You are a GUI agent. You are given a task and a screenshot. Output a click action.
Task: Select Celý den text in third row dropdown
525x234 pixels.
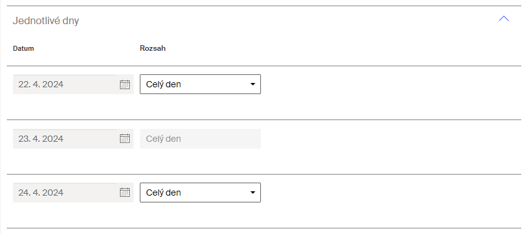(163, 193)
